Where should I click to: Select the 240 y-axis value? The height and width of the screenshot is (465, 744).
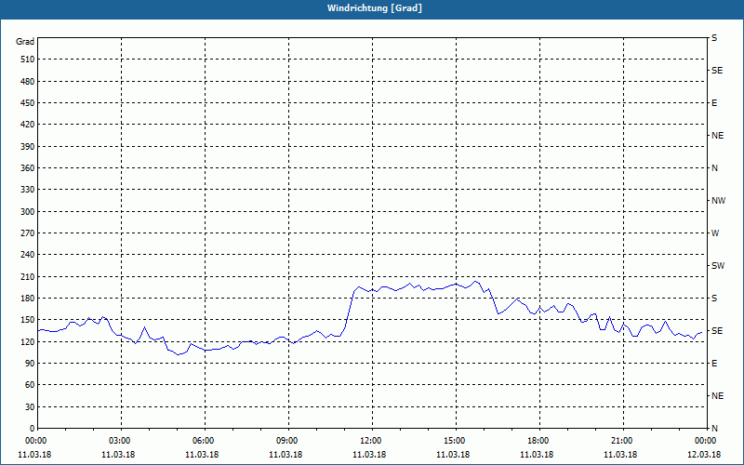pyautogui.click(x=28, y=255)
